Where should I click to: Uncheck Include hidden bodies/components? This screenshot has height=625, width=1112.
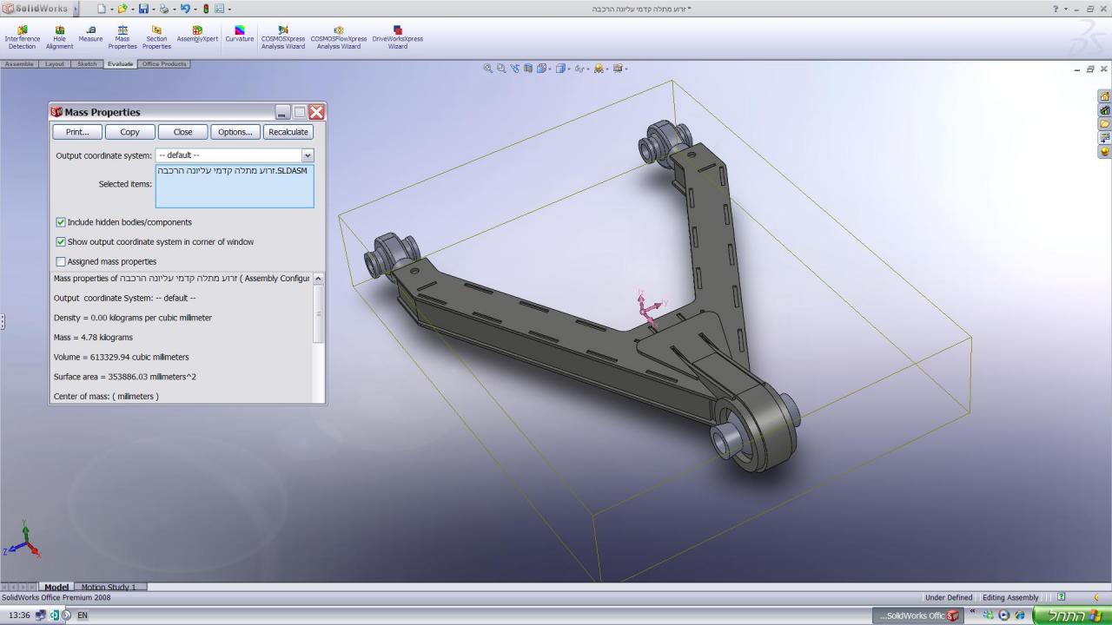coord(61,222)
